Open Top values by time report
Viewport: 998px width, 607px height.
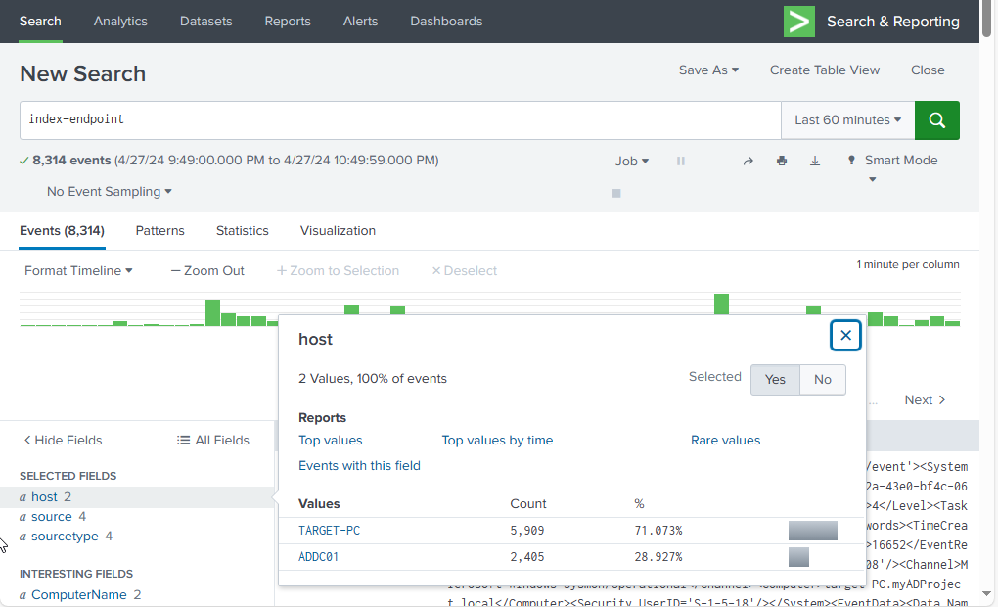click(497, 441)
